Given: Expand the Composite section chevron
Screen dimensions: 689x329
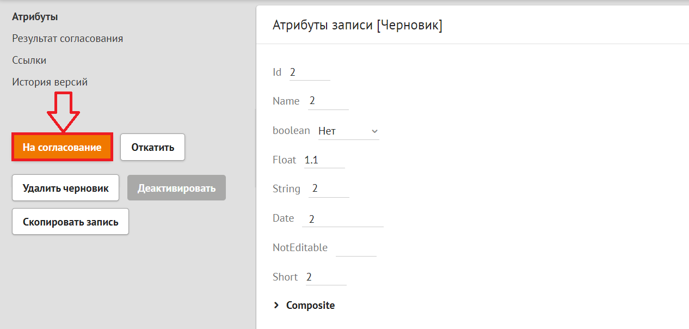Looking at the screenshot, I should click(276, 306).
